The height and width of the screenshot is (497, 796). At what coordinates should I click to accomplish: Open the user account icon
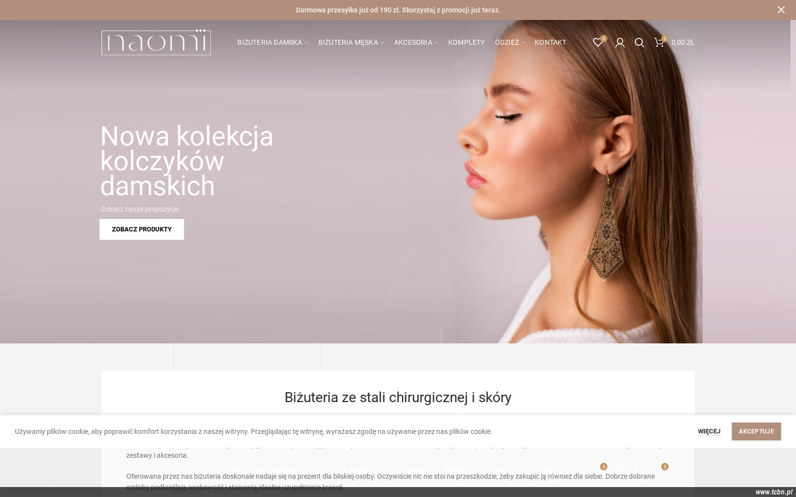[x=620, y=42]
